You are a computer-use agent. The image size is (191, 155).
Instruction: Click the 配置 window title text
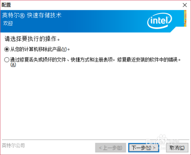click(x=6, y=5)
